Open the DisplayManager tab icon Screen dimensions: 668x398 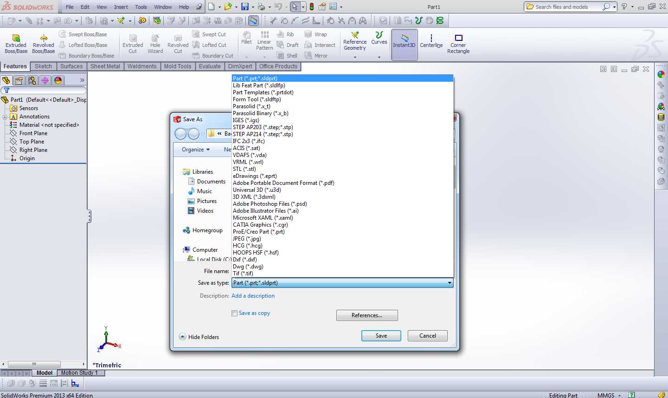click(x=58, y=80)
